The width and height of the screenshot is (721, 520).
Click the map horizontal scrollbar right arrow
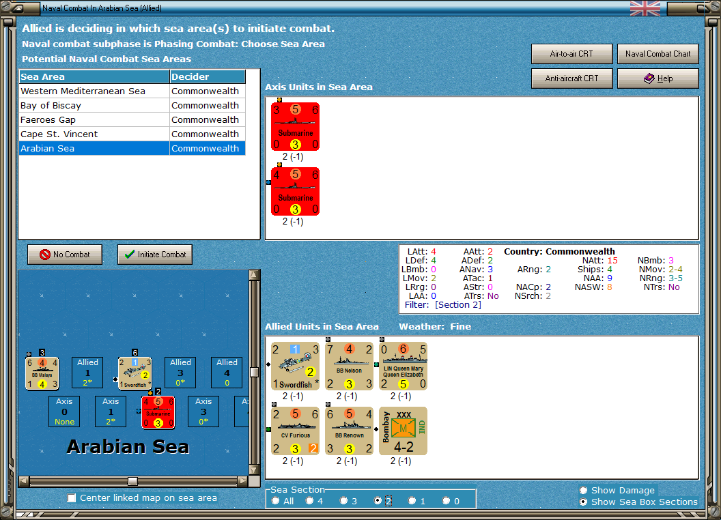243,481
